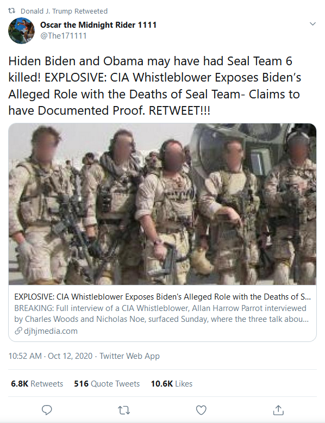The width and height of the screenshot is (325, 423).
Task: Open the @The171111 handle link
Action: pyautogui.click(x=64, y=36)
